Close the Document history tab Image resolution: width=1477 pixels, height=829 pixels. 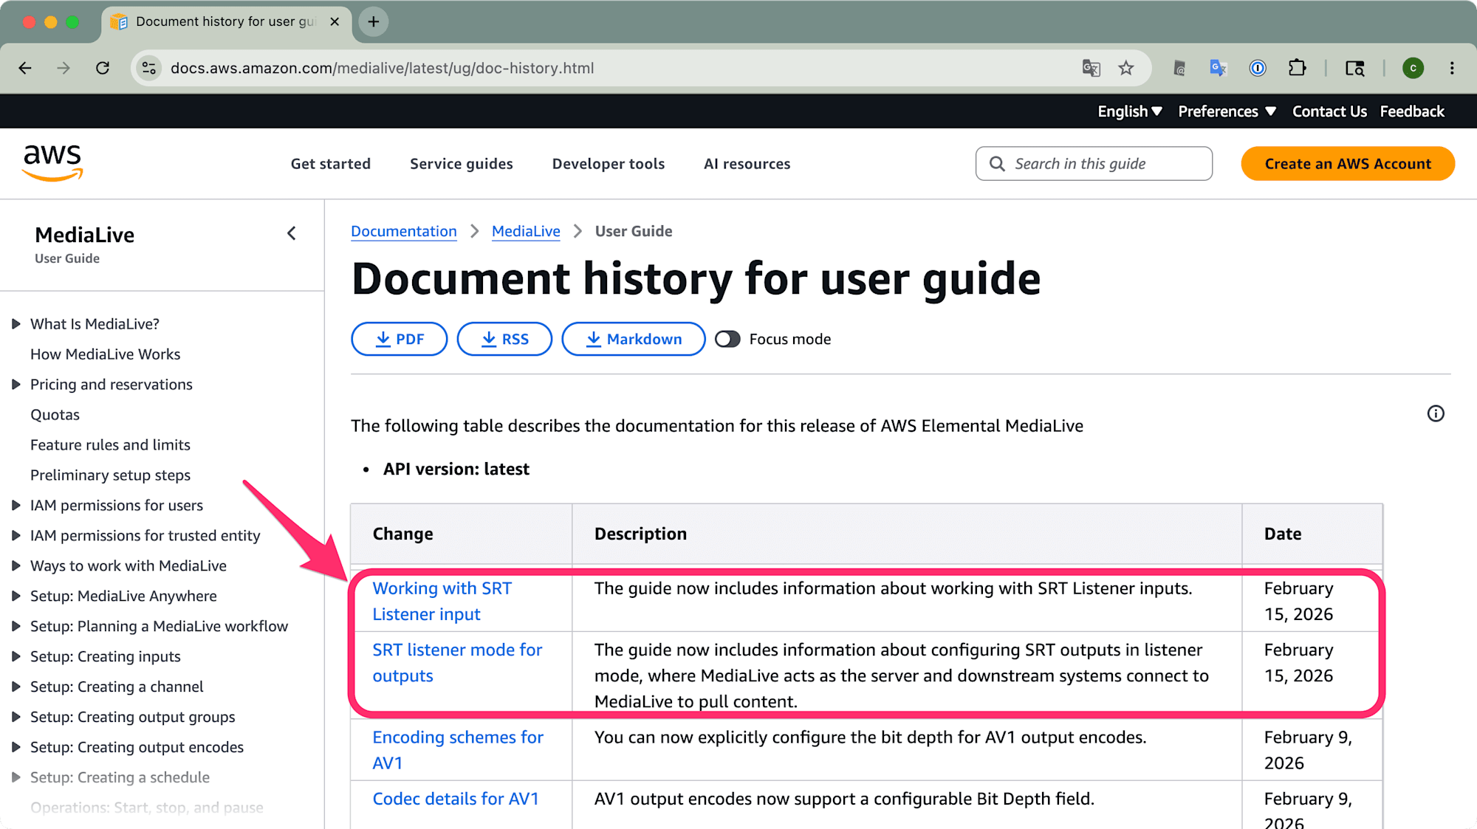[335, 21]
